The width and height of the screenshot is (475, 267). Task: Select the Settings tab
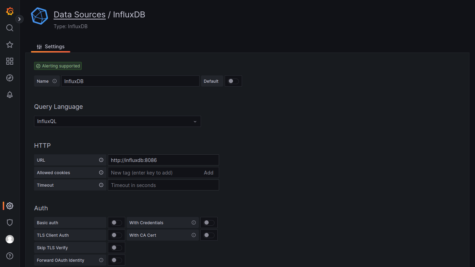(x=51, y=47)
